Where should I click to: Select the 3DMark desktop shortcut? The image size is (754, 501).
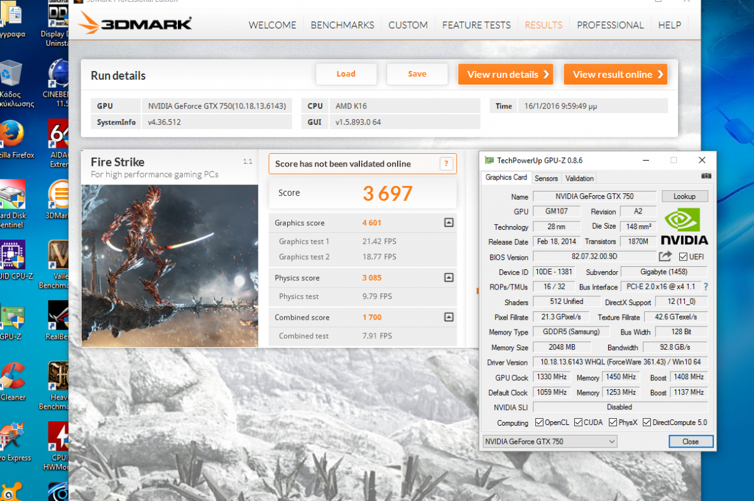pos(58,200)
